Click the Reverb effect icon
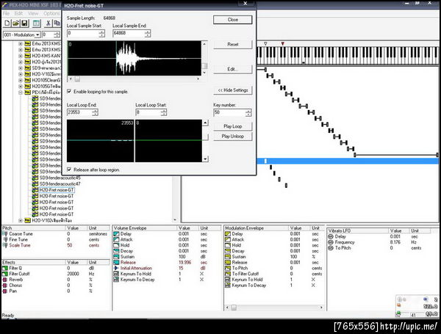This screenshot has height=334, width=441. tap(5, 280)
